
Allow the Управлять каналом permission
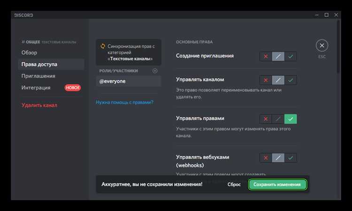291,80
